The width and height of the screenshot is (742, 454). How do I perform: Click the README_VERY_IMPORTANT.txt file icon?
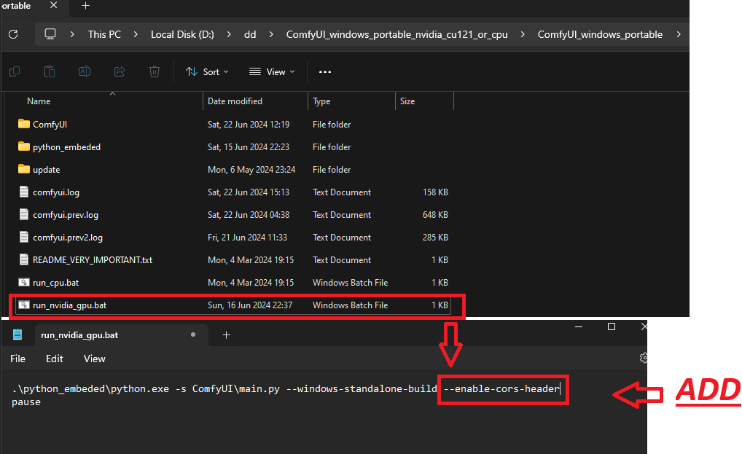point(23,259)
